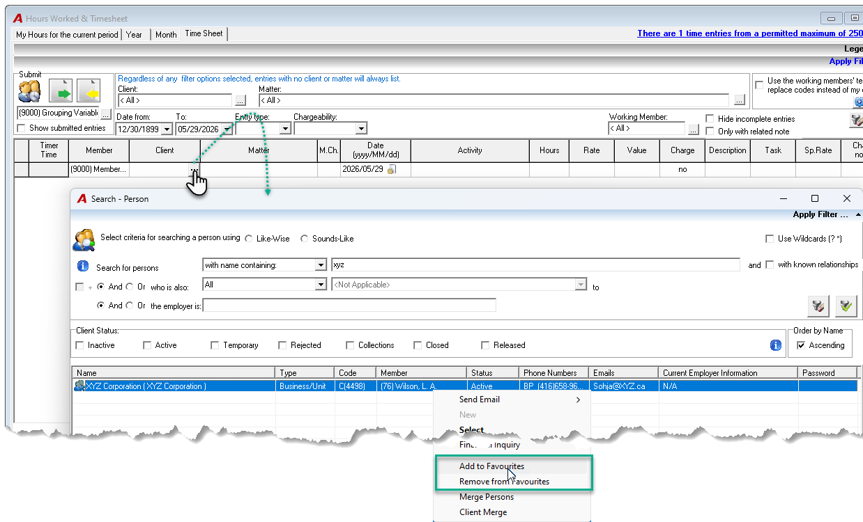Switch to the Year tab
The image size is (863, 522).
135,35
